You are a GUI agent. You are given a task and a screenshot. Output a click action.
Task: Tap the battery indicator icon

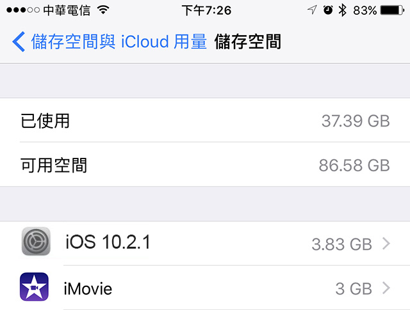click(392, 10)
